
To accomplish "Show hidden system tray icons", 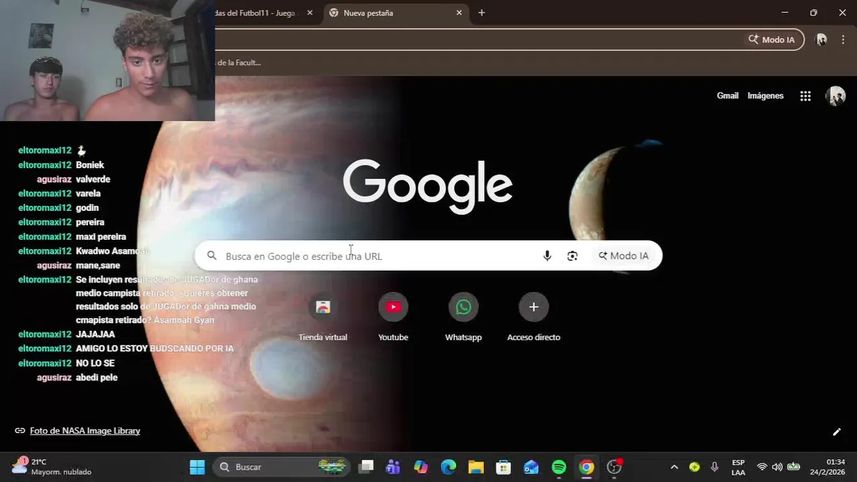I will pos(674,467).
